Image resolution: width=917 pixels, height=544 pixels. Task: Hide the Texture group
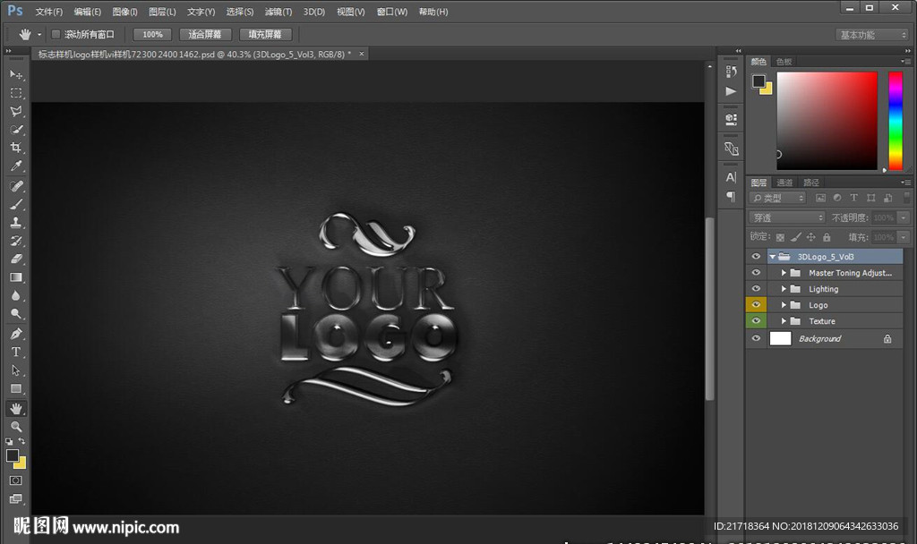coord(756,321)
